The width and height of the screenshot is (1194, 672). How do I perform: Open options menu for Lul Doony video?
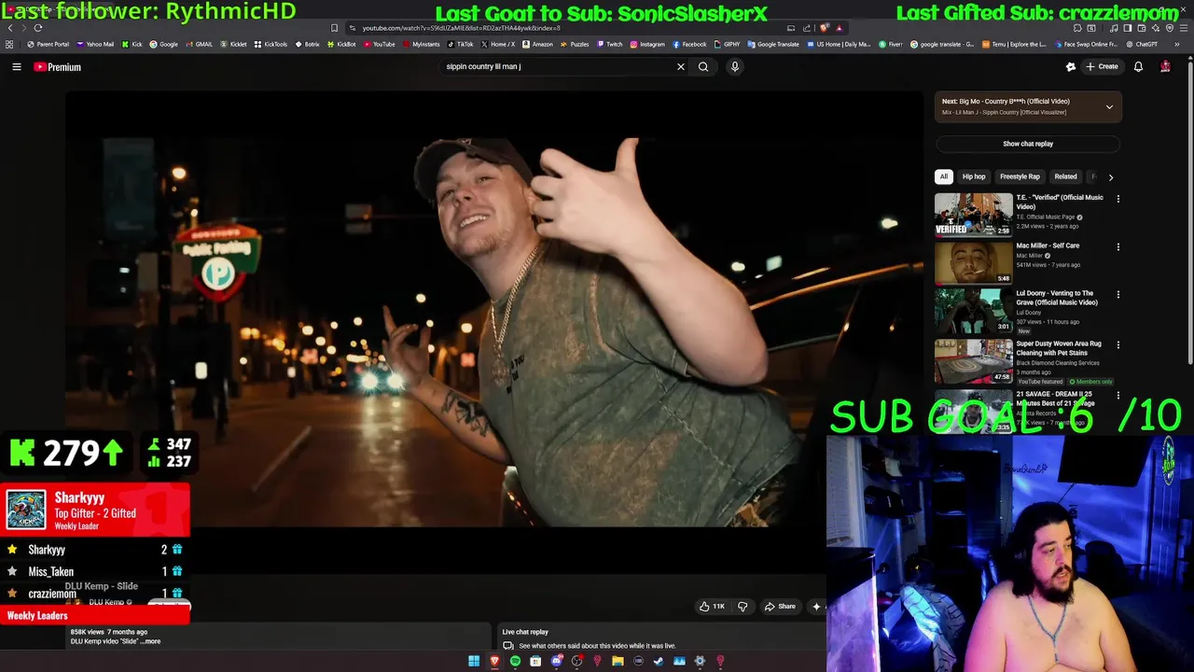[x=1118, y=295]
